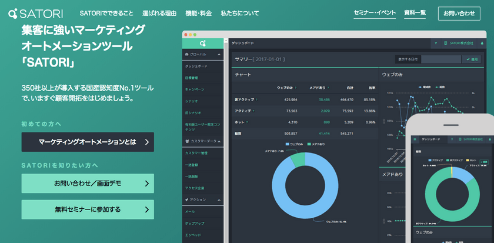
Task: Click the お問い合わせ button in header
Action: click(x=459, y=13)
